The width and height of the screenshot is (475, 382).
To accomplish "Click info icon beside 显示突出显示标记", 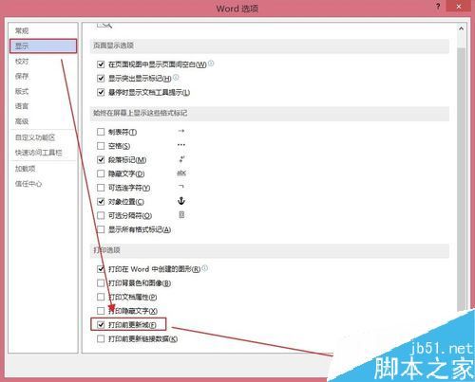I will point(176,77).
